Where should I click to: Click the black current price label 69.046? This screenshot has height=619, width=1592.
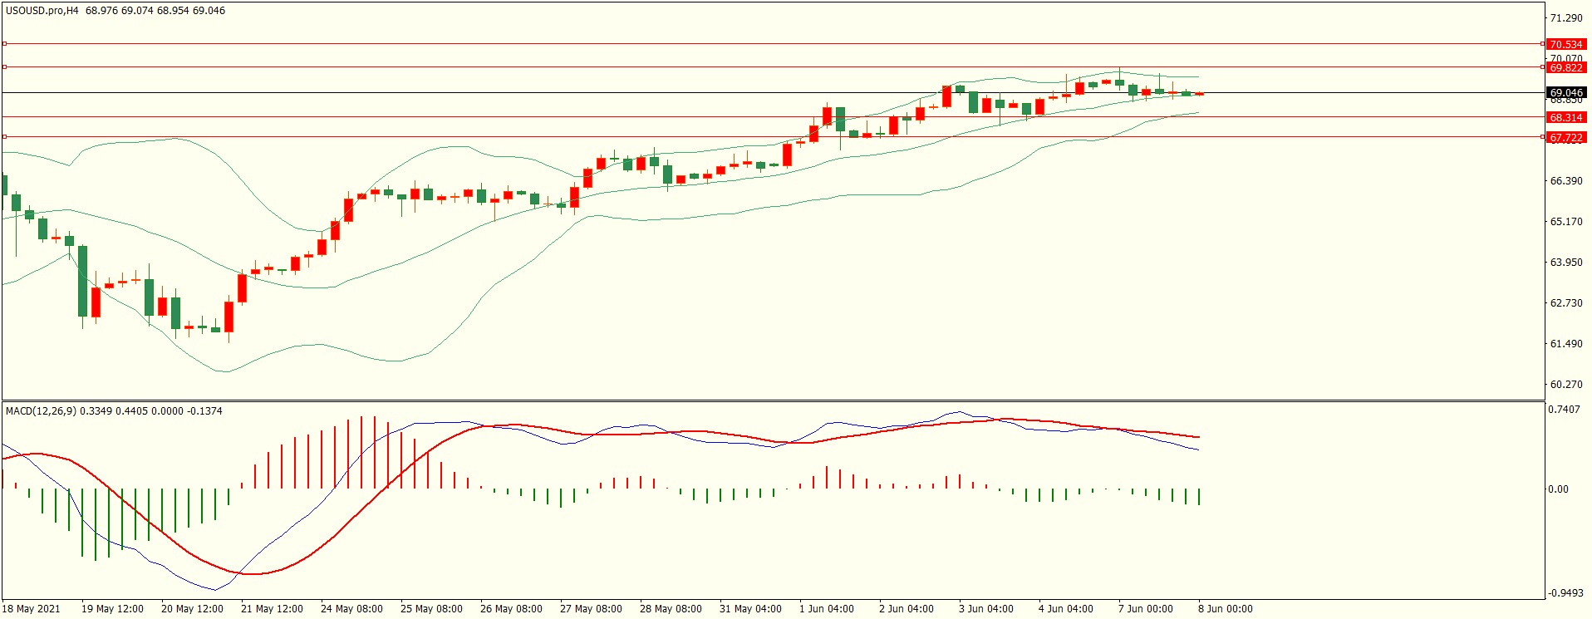1565,92
